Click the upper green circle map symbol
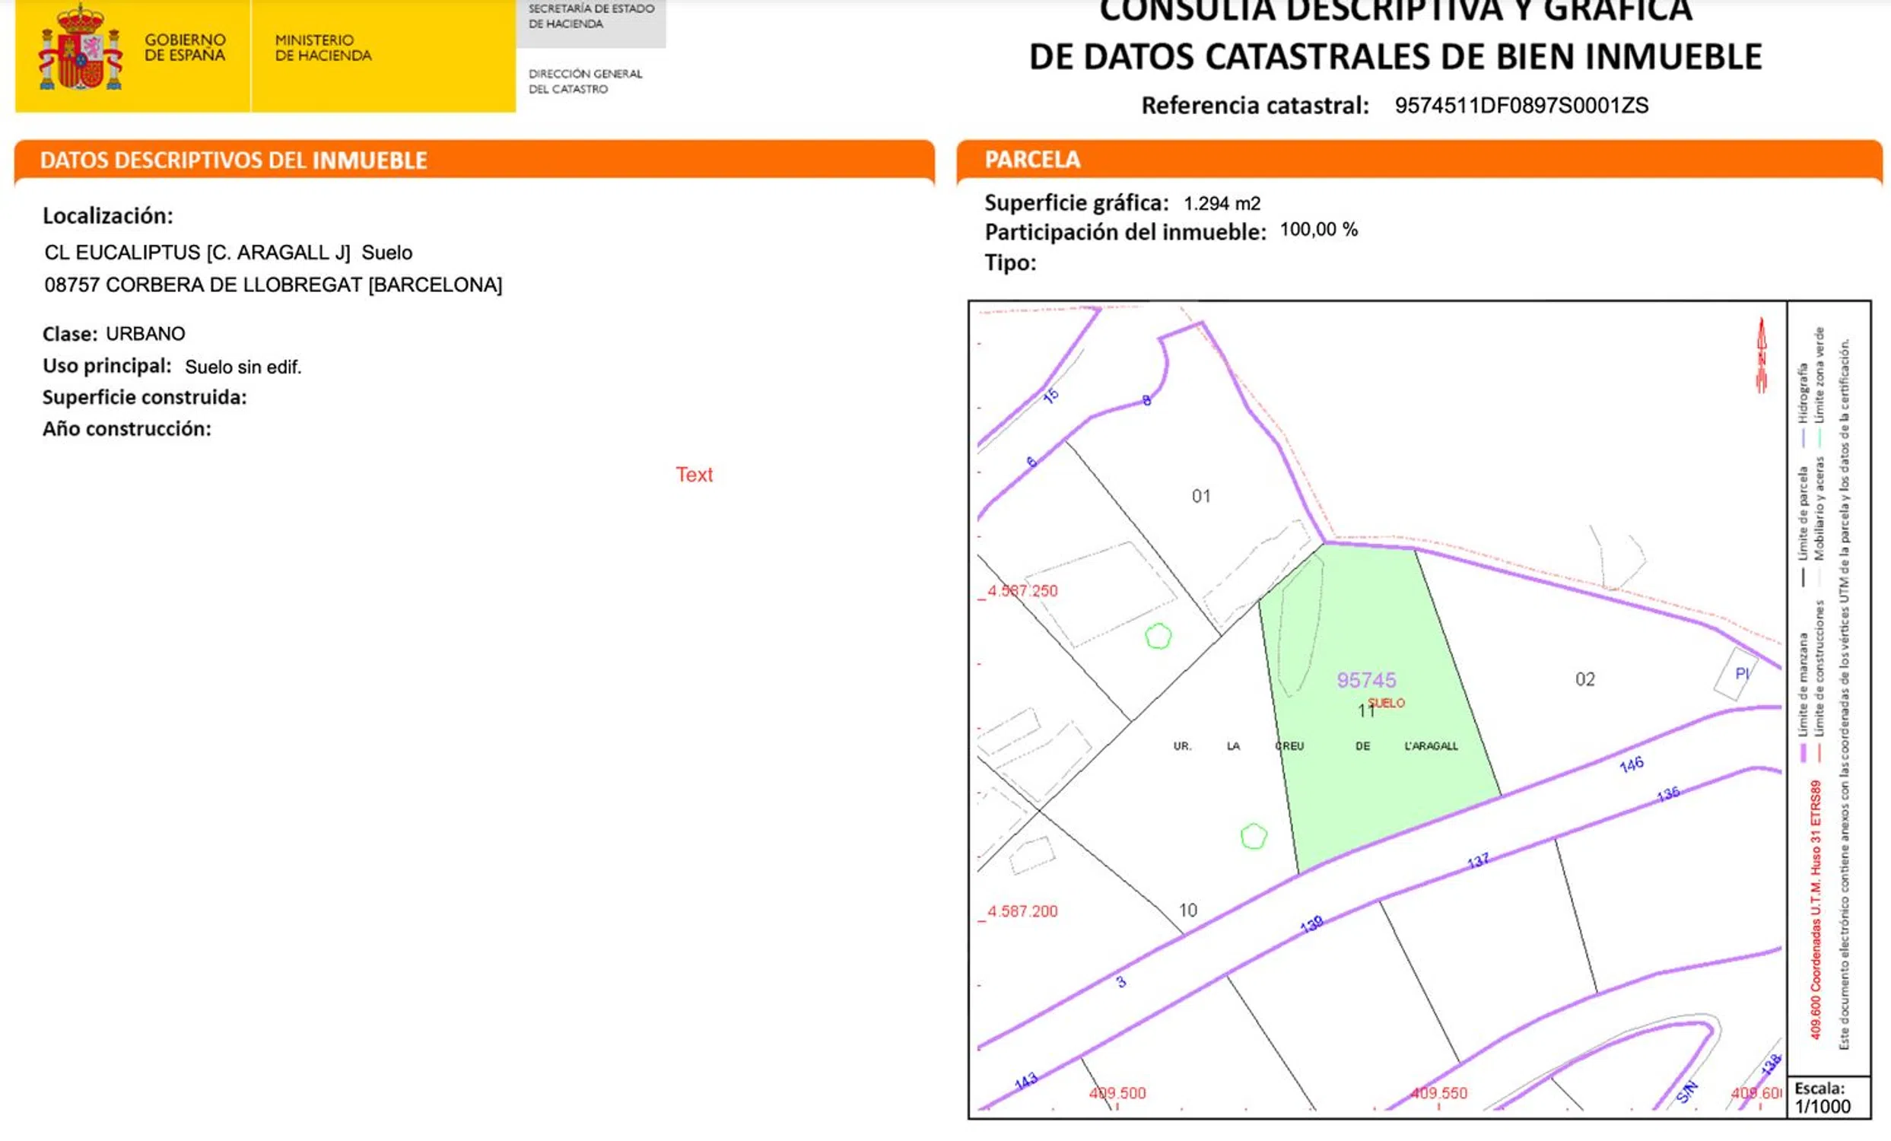 coord(1158,636)
